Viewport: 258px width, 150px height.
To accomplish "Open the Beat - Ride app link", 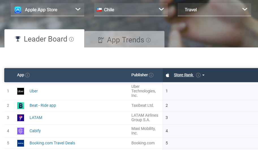I will point(43,105).
